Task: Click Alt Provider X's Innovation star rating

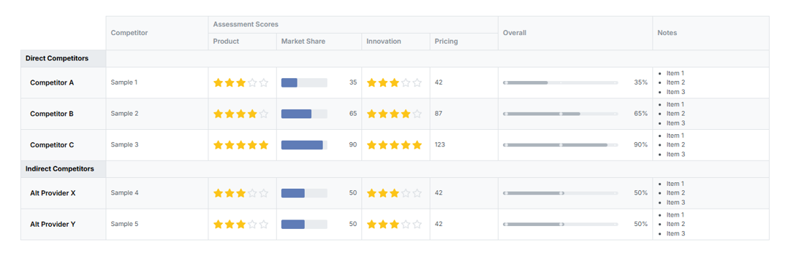Action: 394,193
